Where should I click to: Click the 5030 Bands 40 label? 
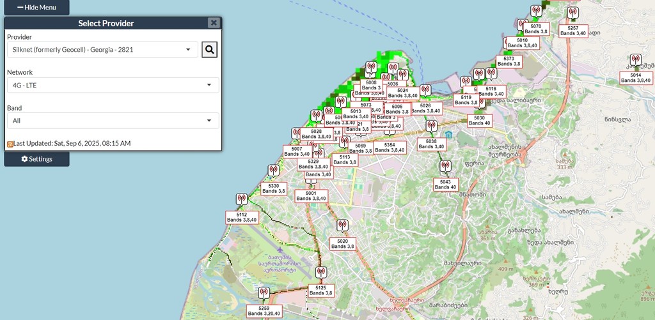[x=479, y=121]
